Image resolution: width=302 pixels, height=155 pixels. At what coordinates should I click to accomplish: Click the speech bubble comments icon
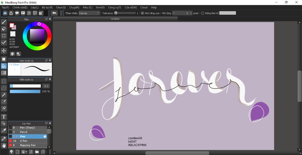click(17, 13)
